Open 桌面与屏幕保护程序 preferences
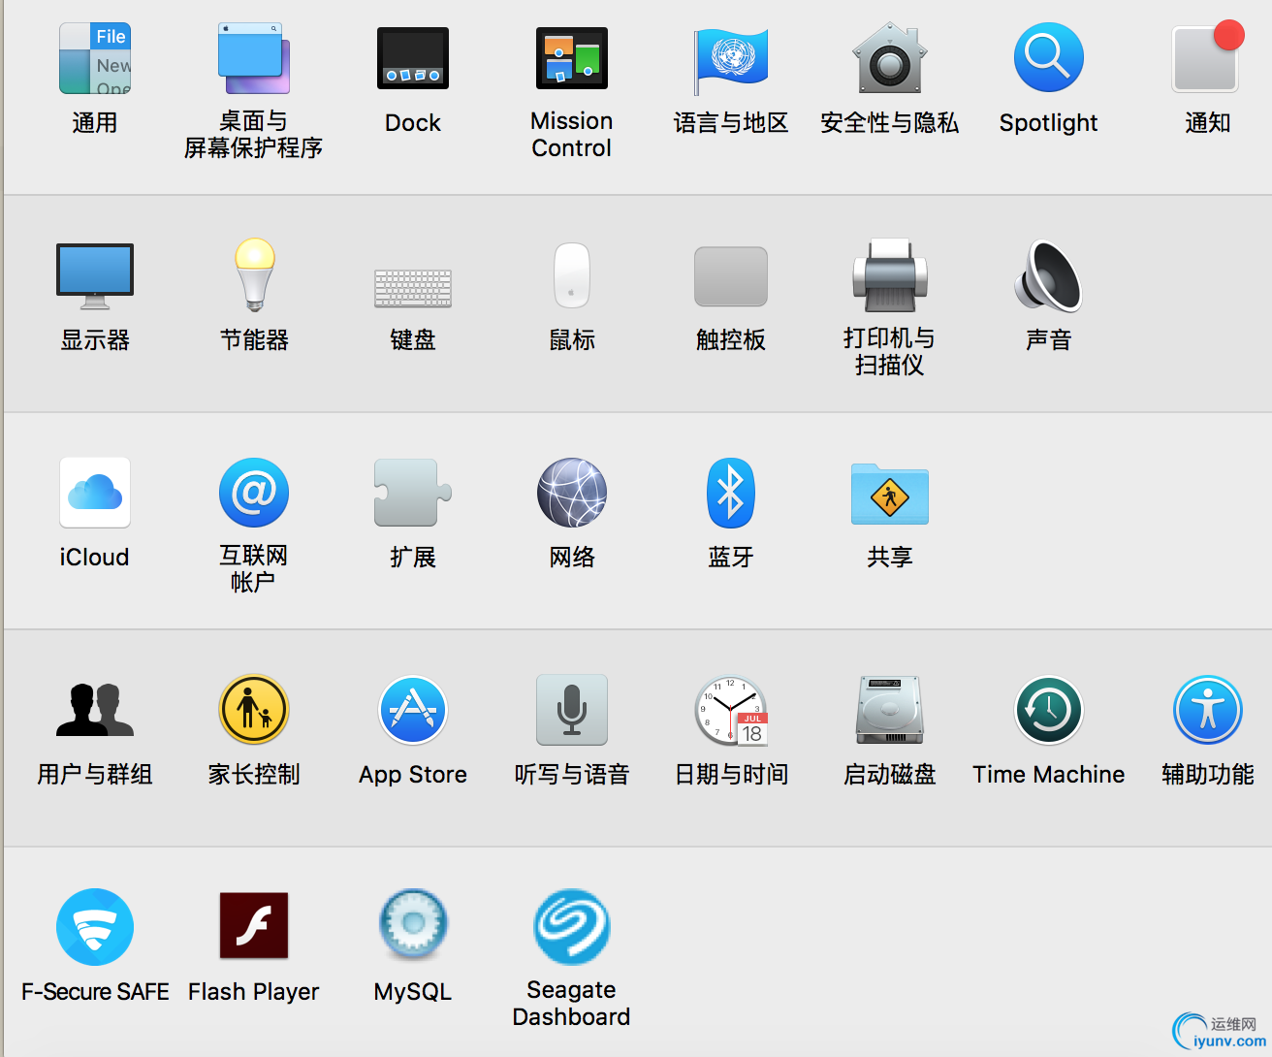 254,58
